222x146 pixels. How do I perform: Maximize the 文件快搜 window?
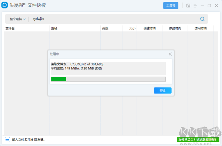point(209,6)
